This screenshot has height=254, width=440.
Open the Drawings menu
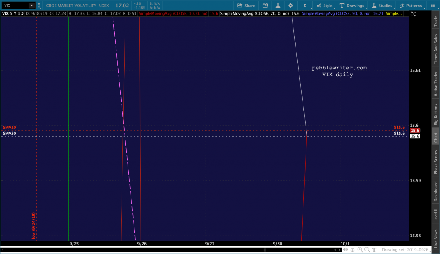tap(352, 6)
